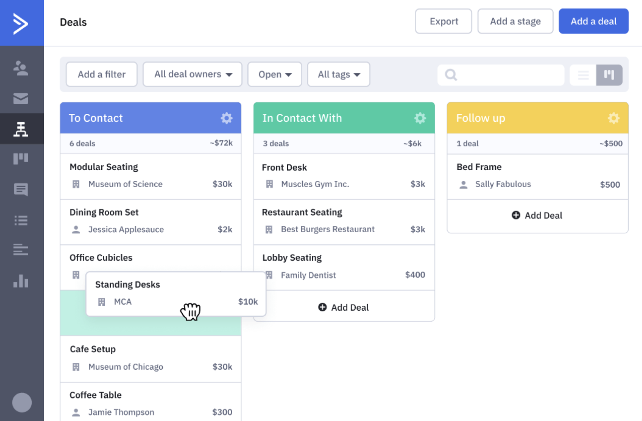Screen dimensions: 642x421
Task: Click the search magnifier icon
Action: coord(450,75)
